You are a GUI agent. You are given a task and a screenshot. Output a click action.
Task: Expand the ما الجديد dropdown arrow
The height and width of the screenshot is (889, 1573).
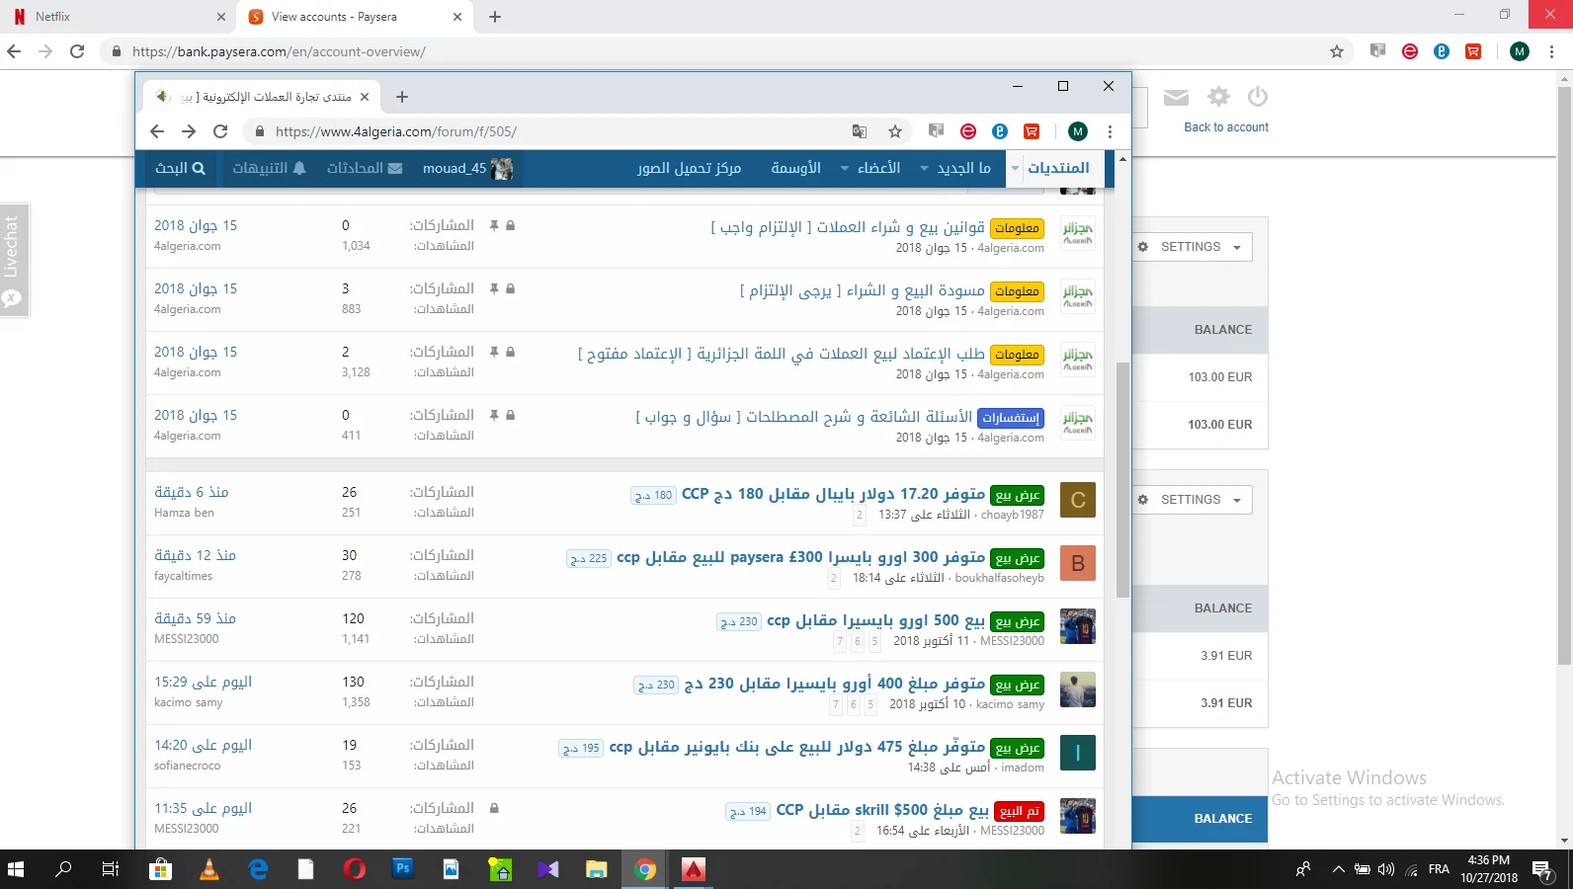click(x=925, y=168)
